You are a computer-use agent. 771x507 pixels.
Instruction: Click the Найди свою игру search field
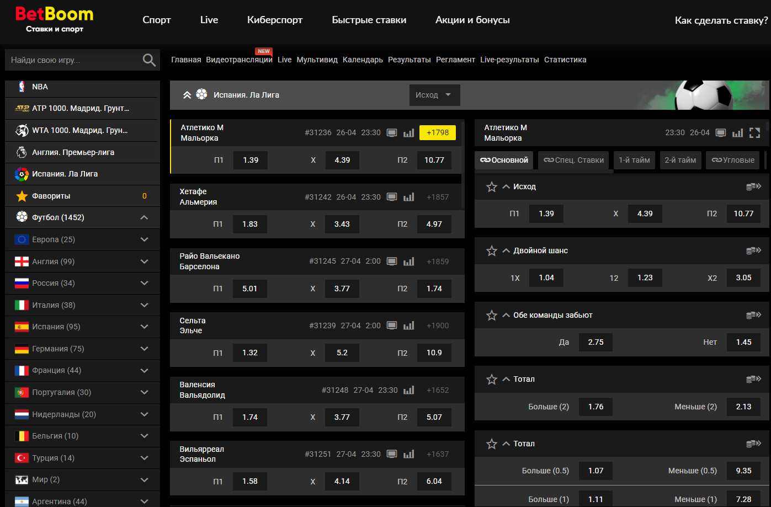(x=72, y=60)
